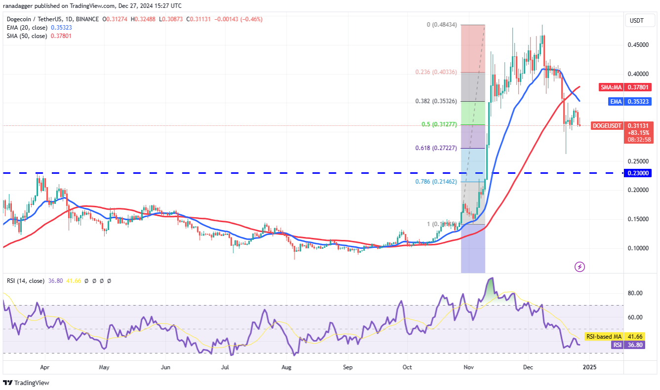Select the SMA (50, close) indicator legend
The width and height of the screenshot is (660, 390).
(x=28, y=36)
